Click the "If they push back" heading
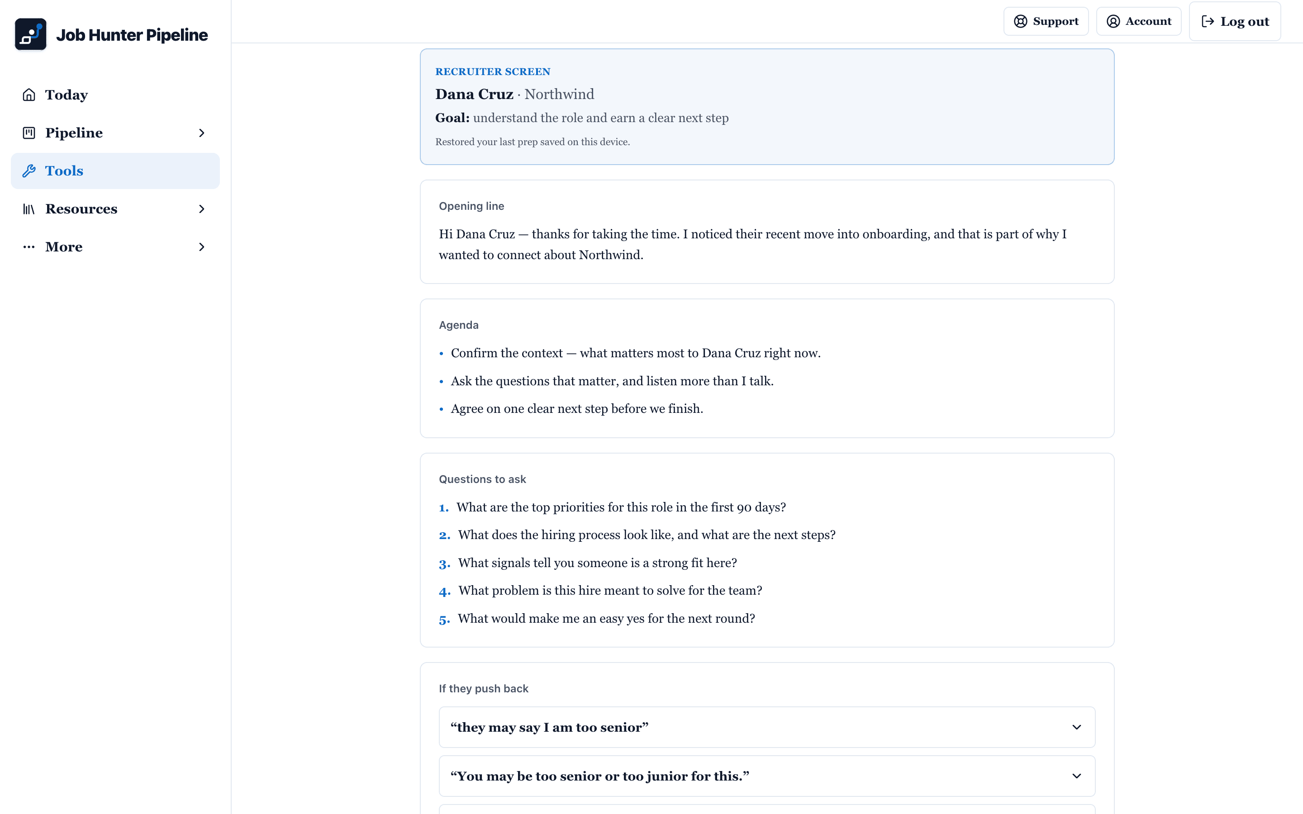The height and width of the screenshot is (814, 1303). point(484,689)
